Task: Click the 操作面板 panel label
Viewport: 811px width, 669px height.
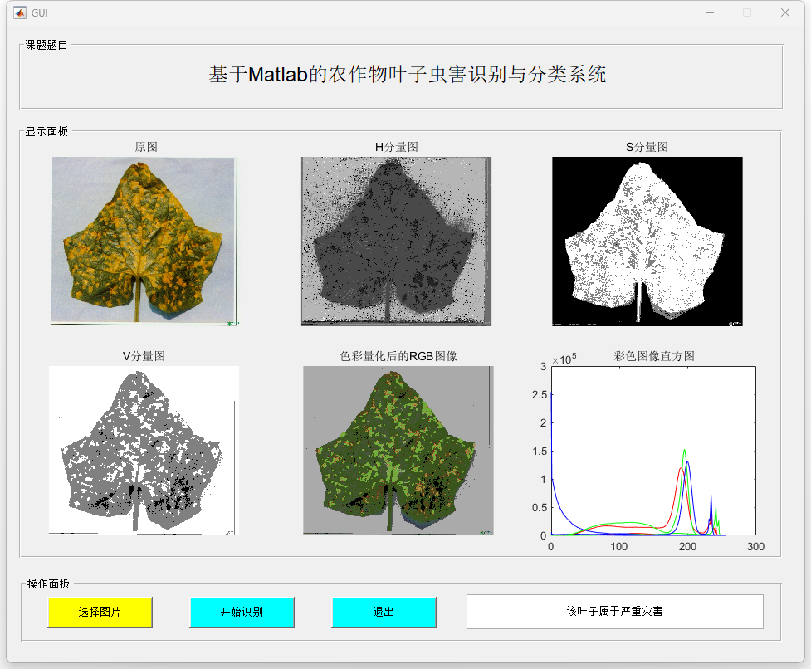Action: pos(48,584)
